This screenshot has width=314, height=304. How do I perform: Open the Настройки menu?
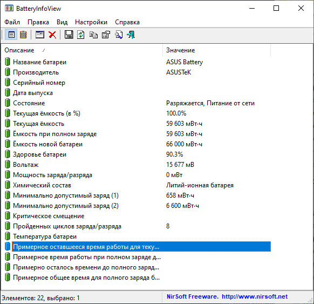click(x=91, y=22)
